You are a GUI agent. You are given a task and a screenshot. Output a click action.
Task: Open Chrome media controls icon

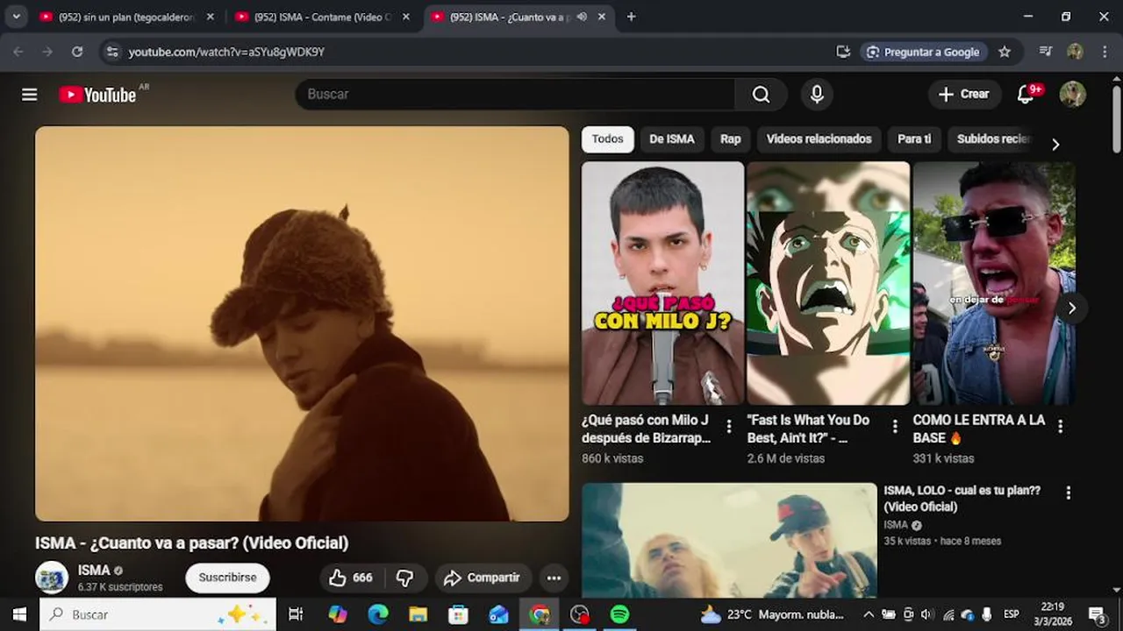(1045, 52)
